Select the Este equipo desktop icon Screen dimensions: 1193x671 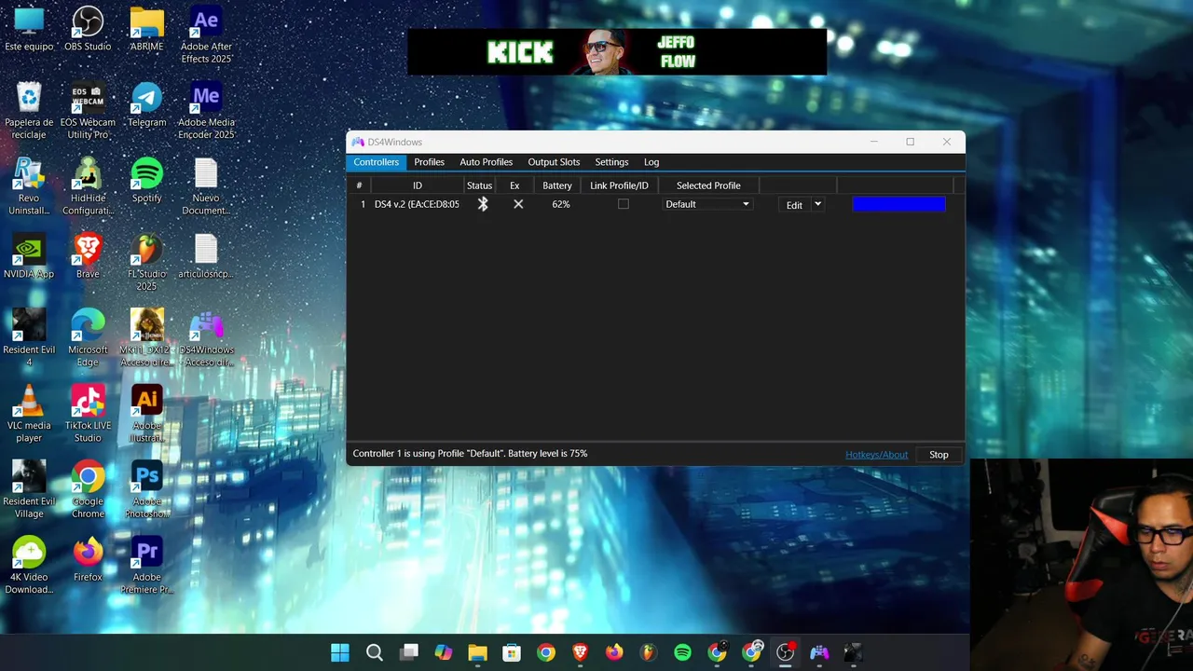pos(29,29)
